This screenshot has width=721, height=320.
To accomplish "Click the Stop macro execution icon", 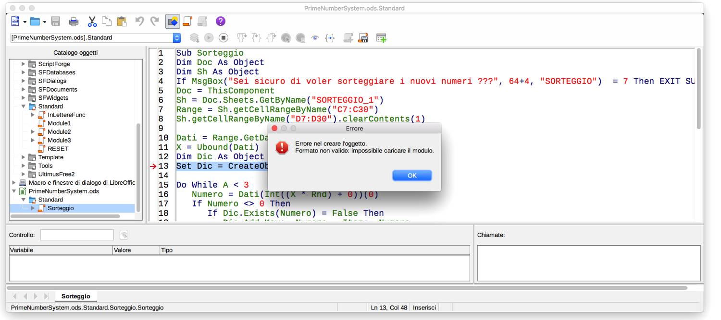I will click(223, 37).
